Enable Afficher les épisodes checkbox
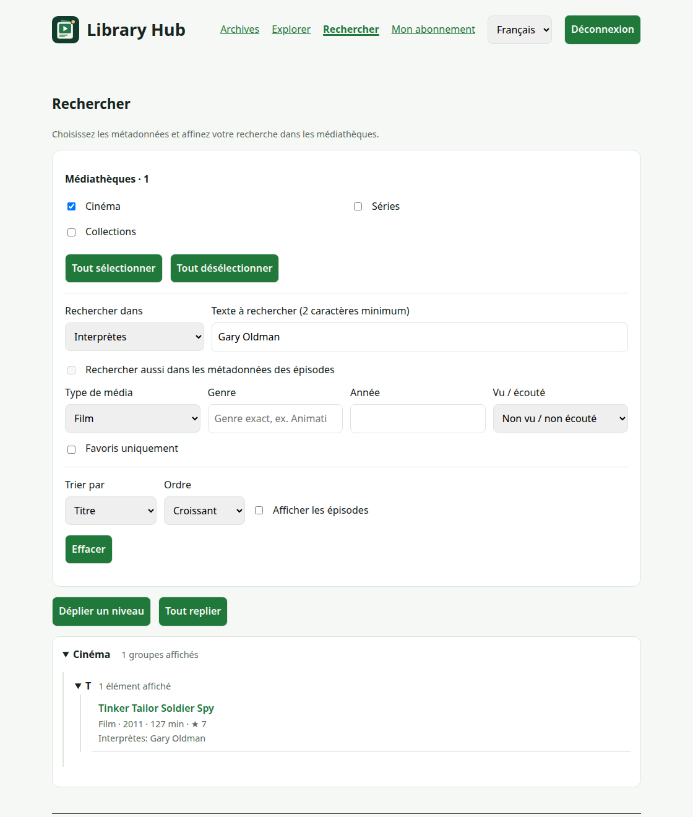This screenshot has width=693, height=817. (259, 511)
